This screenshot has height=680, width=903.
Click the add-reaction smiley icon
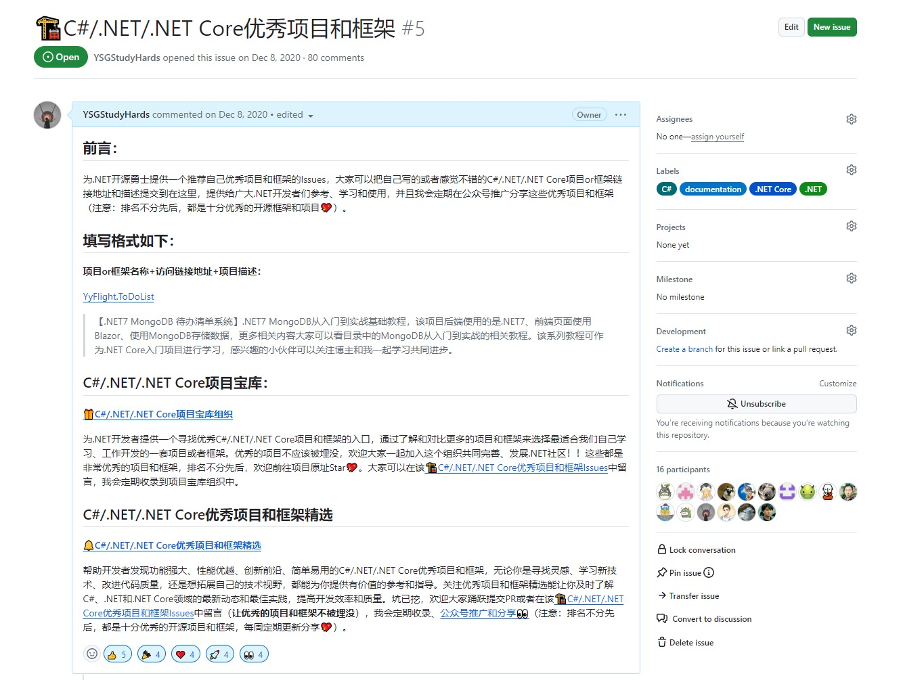pyautogui.click(x=91, y=654)
